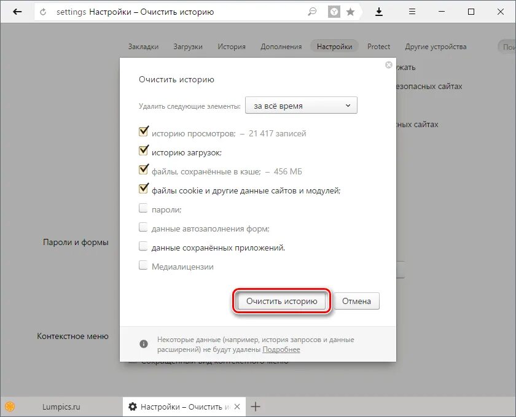
Task: Open the Protect tab
Action: tap(379, 47)
